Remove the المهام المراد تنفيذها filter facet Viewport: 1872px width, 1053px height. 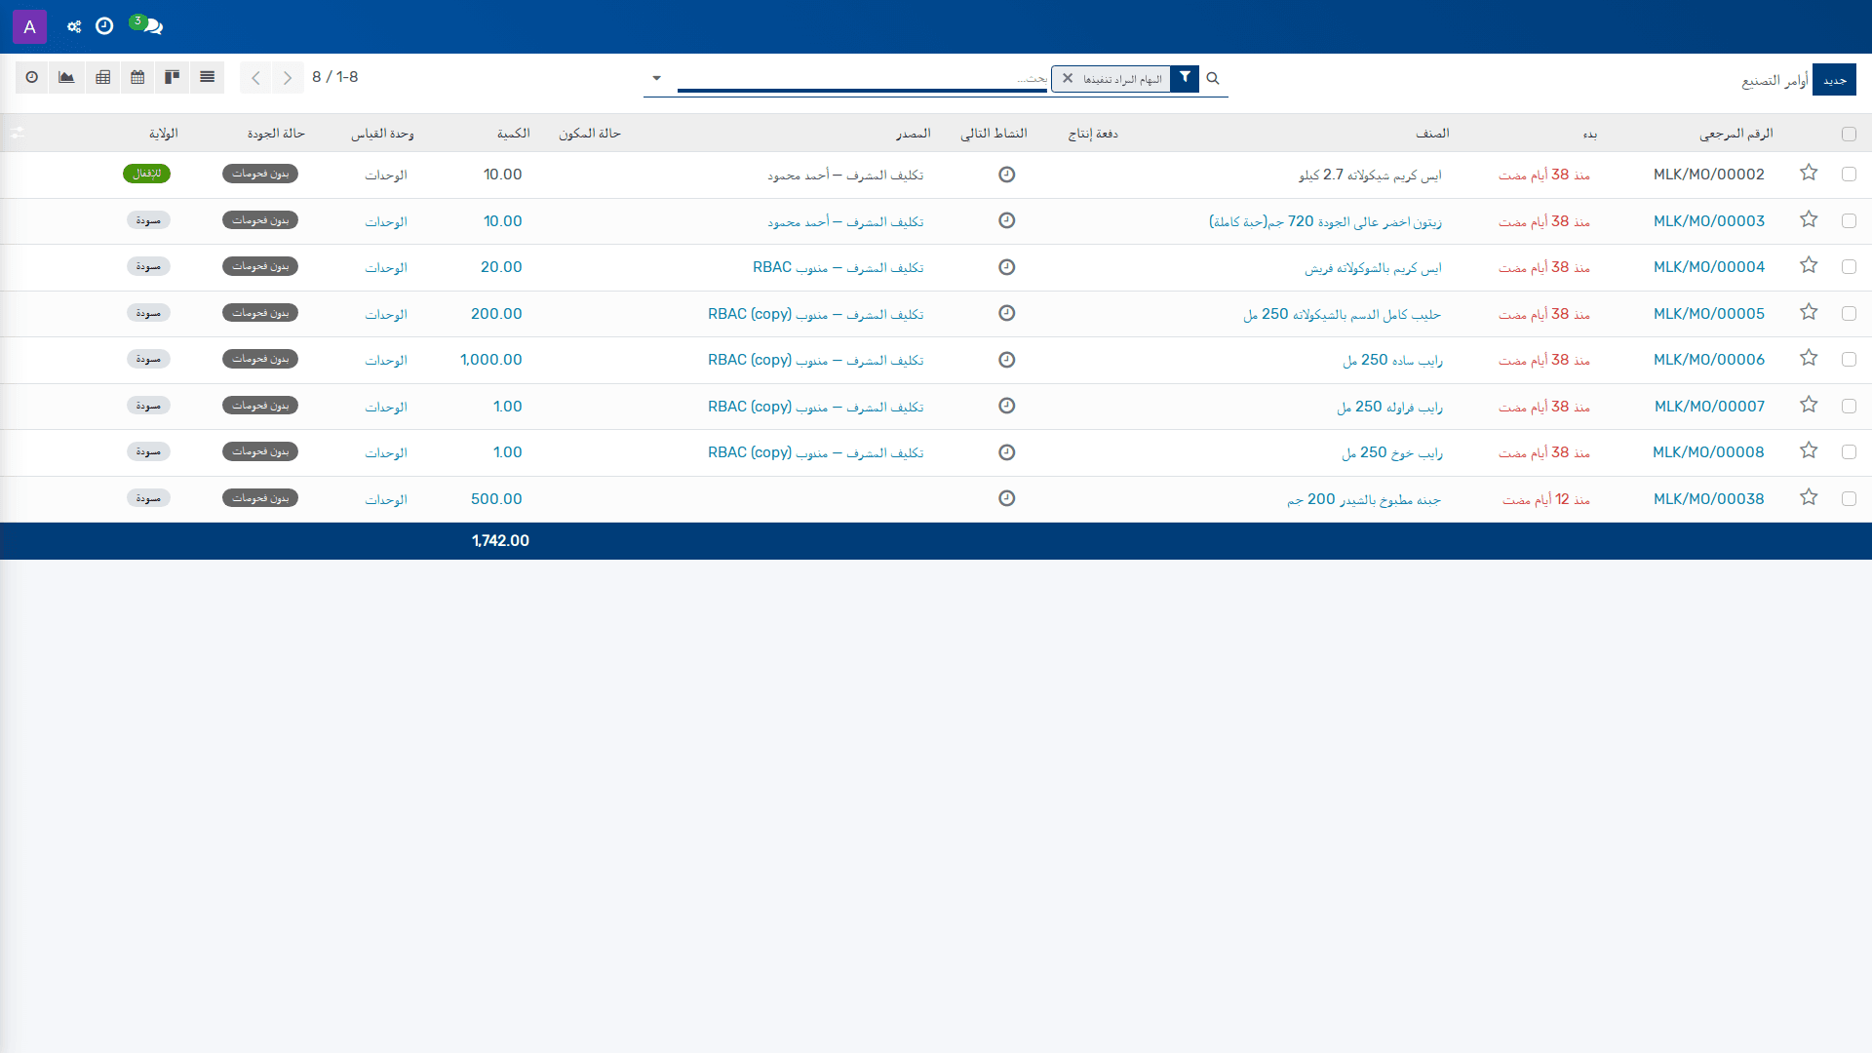click(x=1068, y=79)
